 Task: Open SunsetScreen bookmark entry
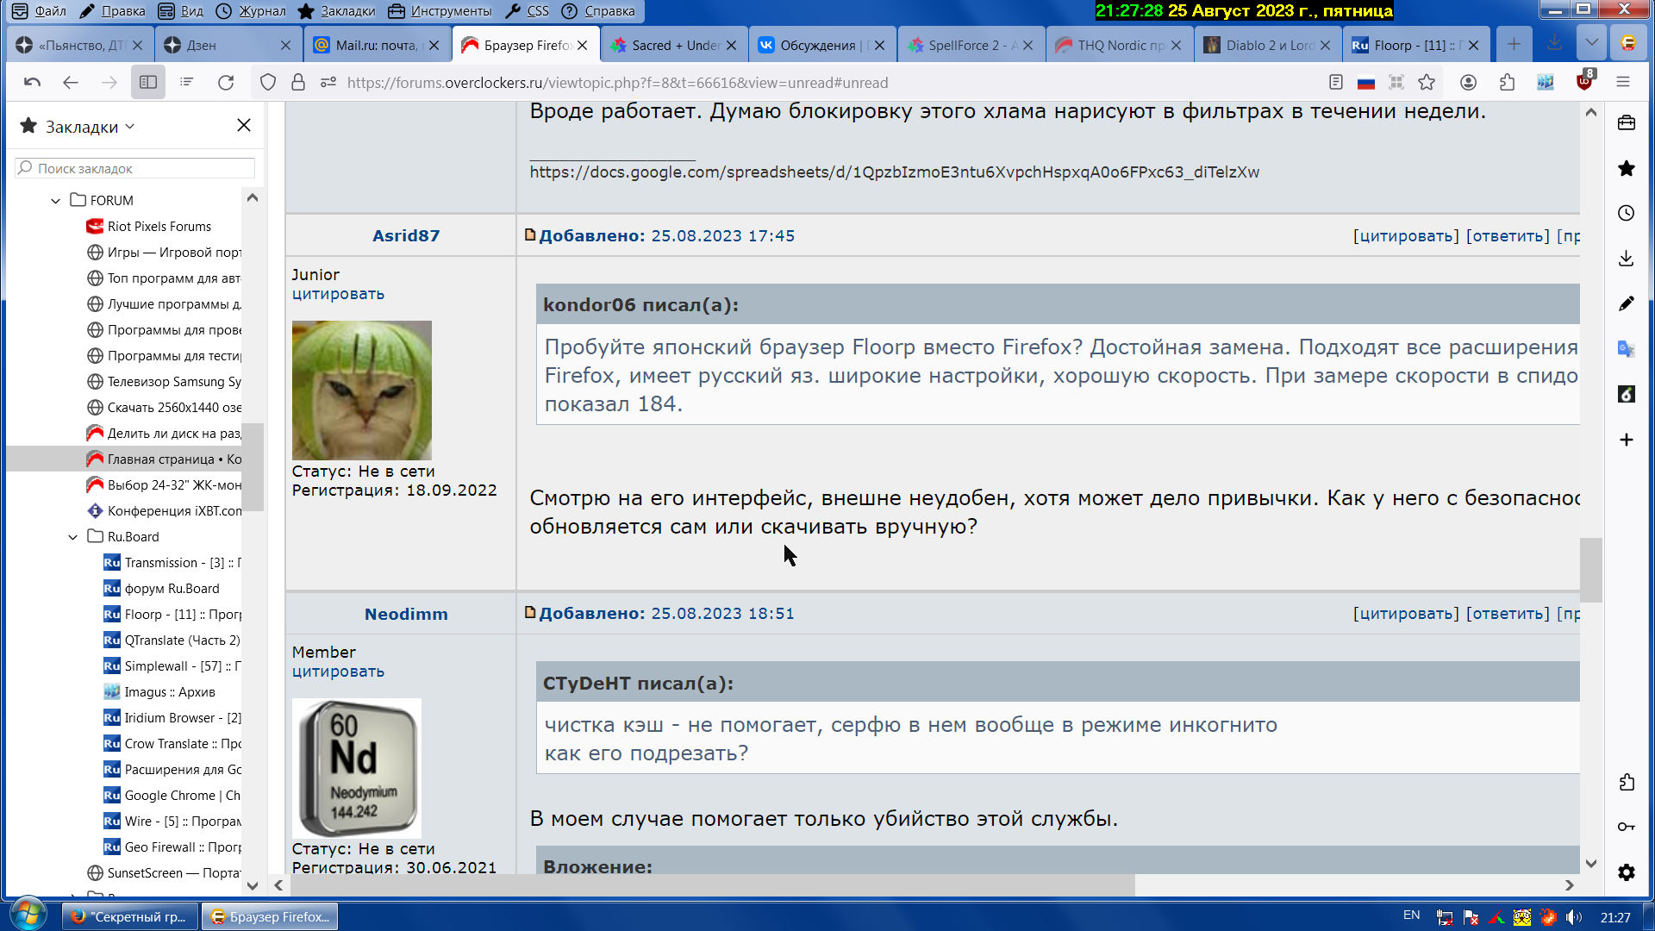coord(164,873)
